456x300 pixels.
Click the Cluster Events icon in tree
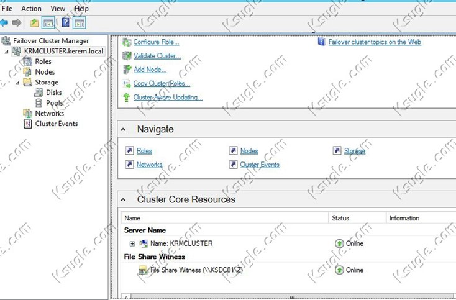[x=27, y=124]
